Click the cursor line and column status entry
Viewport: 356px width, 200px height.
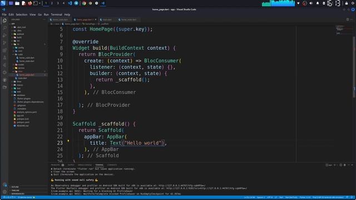pos(249,198)
